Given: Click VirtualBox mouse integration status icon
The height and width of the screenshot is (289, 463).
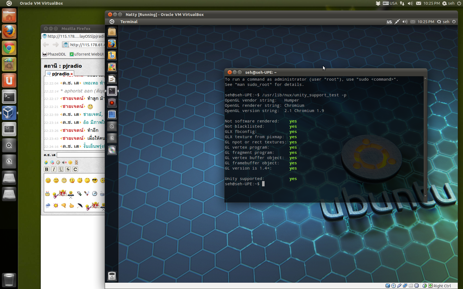Looking at the screenshot, I should (x=425, y=286).
